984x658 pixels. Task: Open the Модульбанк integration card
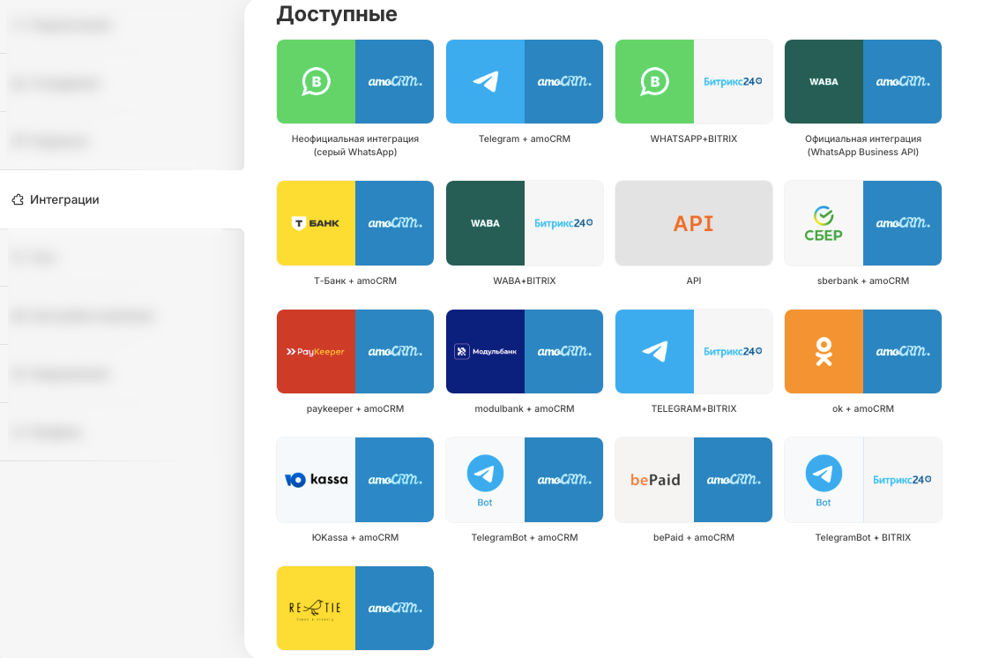[525, 351]
